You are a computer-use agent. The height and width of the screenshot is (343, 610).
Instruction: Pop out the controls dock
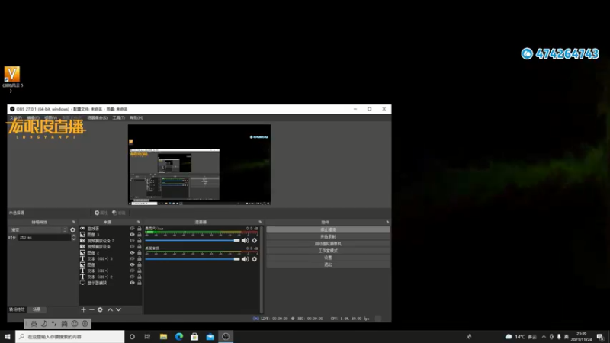[387, 222]
